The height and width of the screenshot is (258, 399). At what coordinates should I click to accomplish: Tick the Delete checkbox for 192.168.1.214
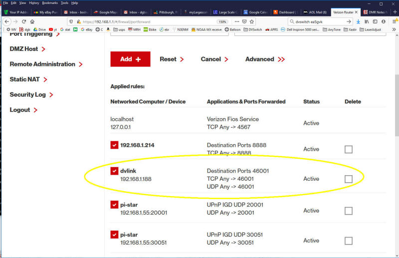pos(348,149)
